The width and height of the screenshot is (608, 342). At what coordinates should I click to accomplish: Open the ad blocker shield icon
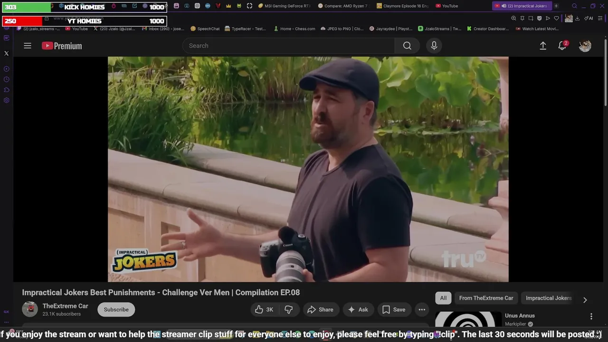[539, 18]
